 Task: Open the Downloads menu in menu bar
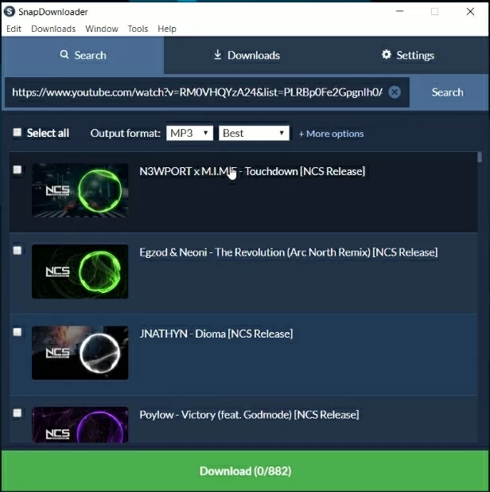tap(53, 29)
